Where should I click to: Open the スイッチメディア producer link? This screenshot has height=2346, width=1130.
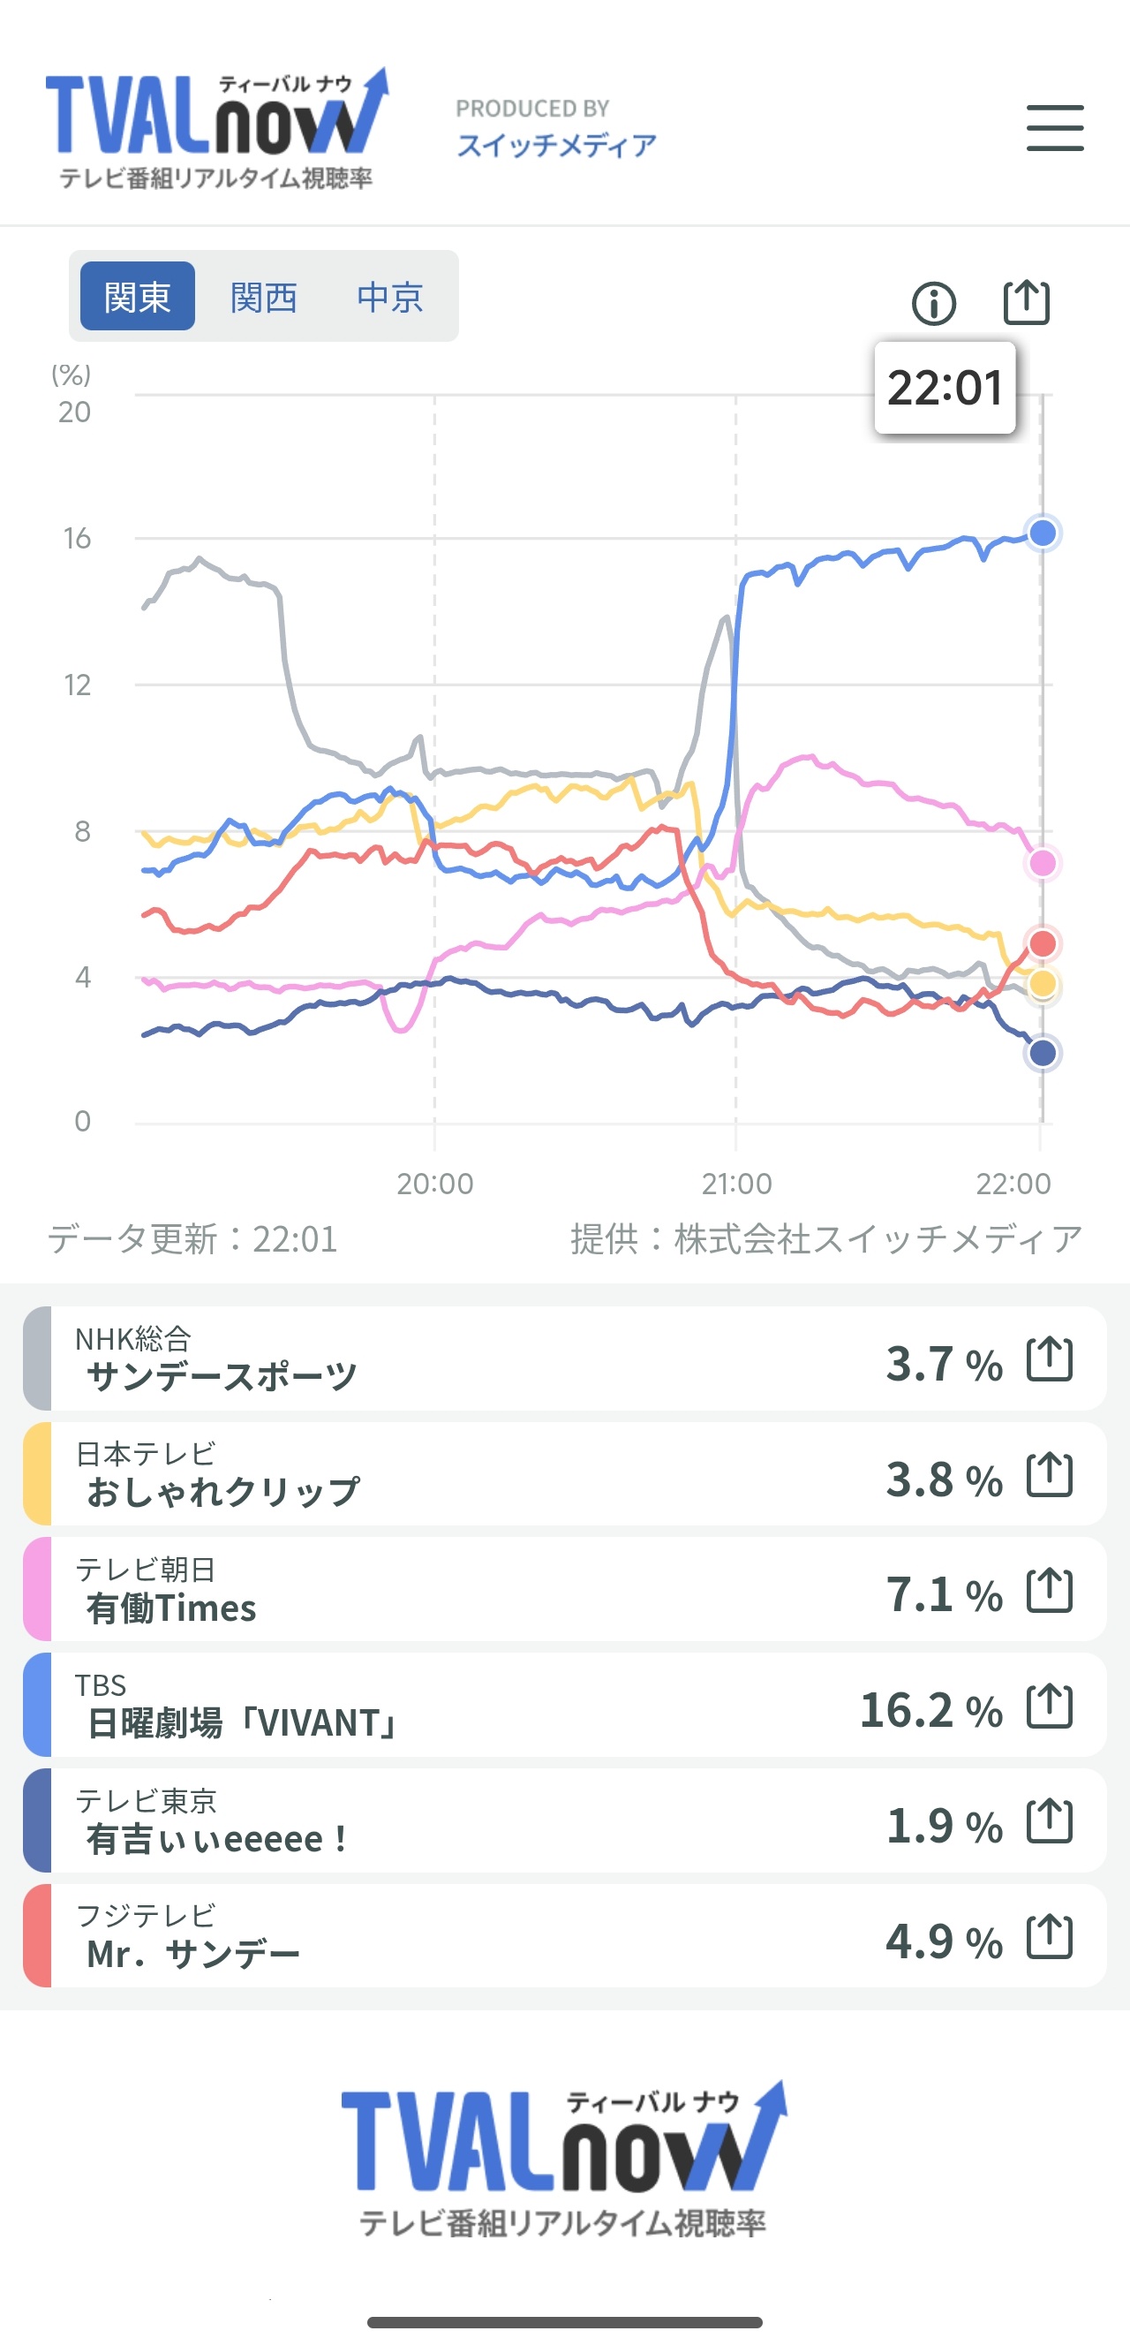pos(556,145)
